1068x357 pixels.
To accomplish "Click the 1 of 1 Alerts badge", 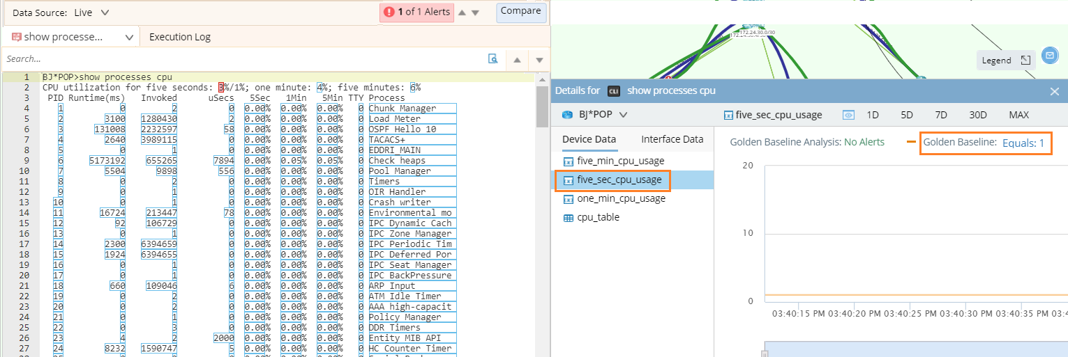I will pos(417,13).
